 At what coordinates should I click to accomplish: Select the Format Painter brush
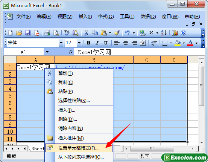[117, 33]
